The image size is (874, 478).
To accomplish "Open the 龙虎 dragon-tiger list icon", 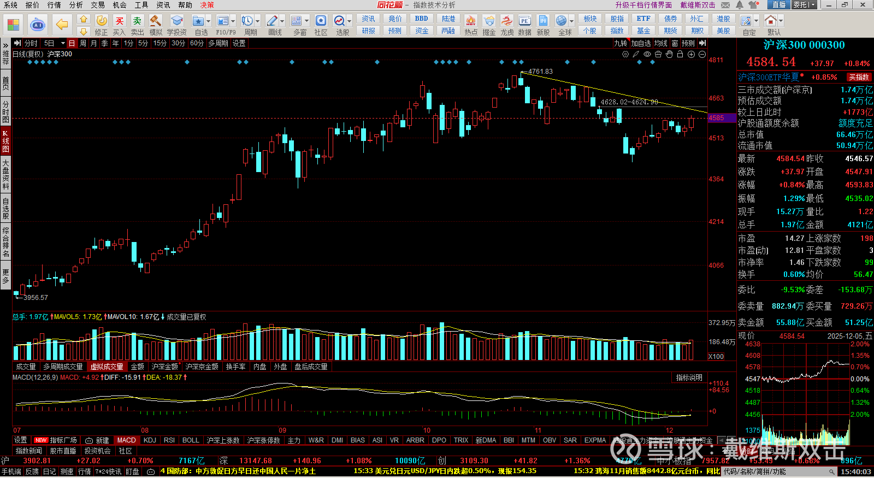I will 507,21.
